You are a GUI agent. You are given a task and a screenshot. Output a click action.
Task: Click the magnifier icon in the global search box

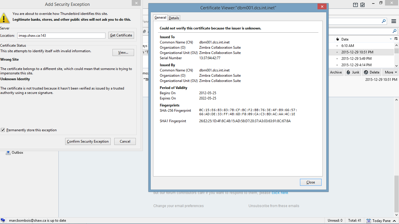coord(384,21)
